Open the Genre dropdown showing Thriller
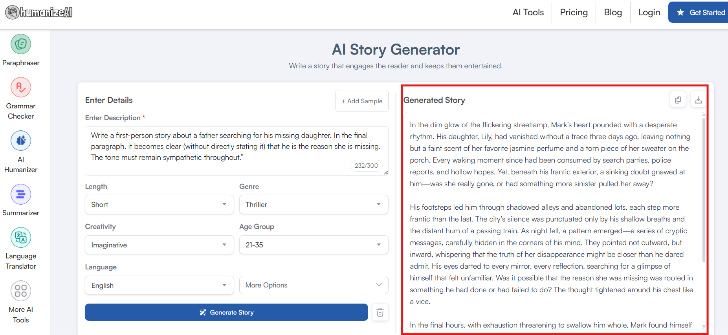 [x=314, y=205]
